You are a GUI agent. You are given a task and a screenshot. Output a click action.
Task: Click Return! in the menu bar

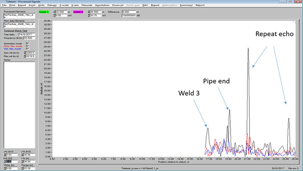200,5
